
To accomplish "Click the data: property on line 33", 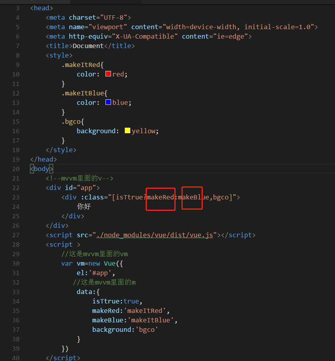I will click(86, 292).
